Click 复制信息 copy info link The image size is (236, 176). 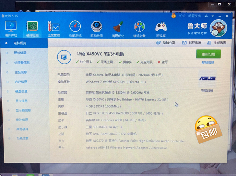pyautogui.click(x=208, y=63)
